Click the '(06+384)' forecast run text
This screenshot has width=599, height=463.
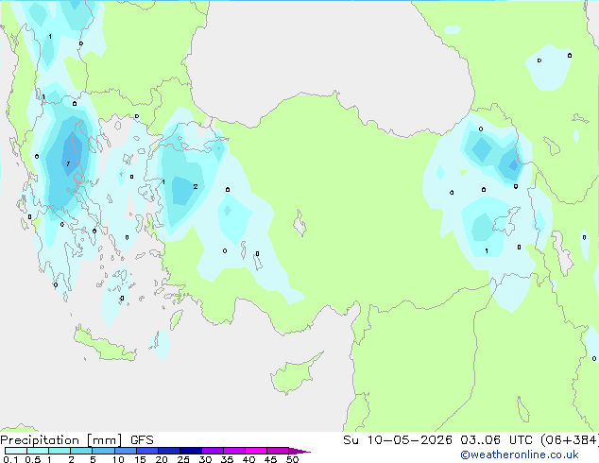pyautogui.click(x=570, y=440)
